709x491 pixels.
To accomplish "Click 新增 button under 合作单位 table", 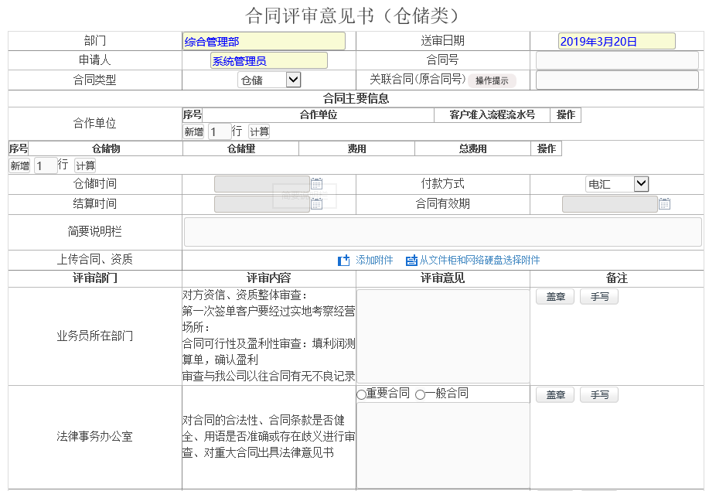I will click(193, 132).
